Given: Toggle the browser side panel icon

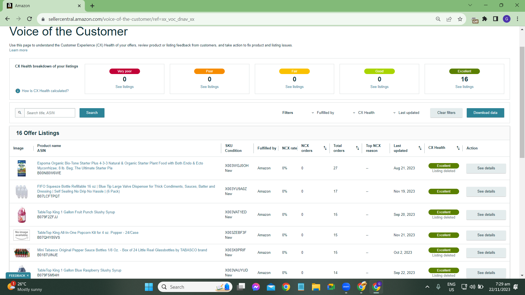Looking at the screenshot, I should tap(495, 19).
